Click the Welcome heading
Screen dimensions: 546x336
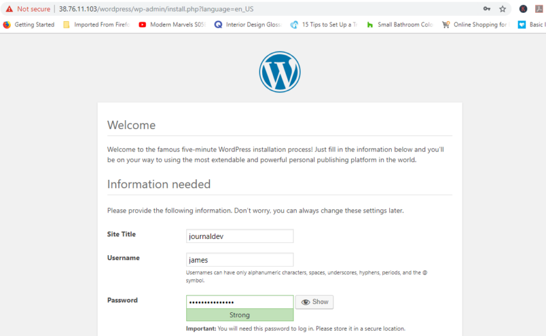[131, 125]
